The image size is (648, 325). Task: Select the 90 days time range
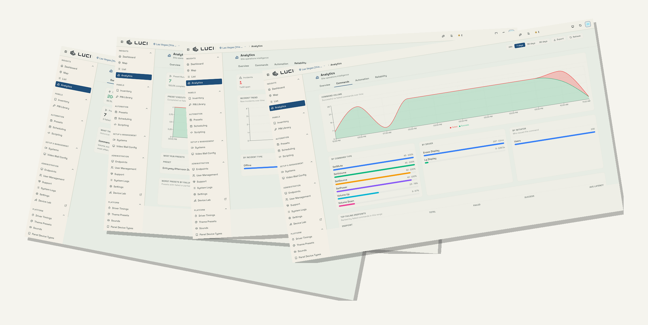(x=543, y=42)
